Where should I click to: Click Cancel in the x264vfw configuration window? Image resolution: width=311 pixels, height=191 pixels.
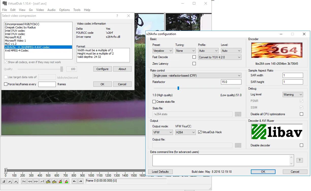click(295, 172)
